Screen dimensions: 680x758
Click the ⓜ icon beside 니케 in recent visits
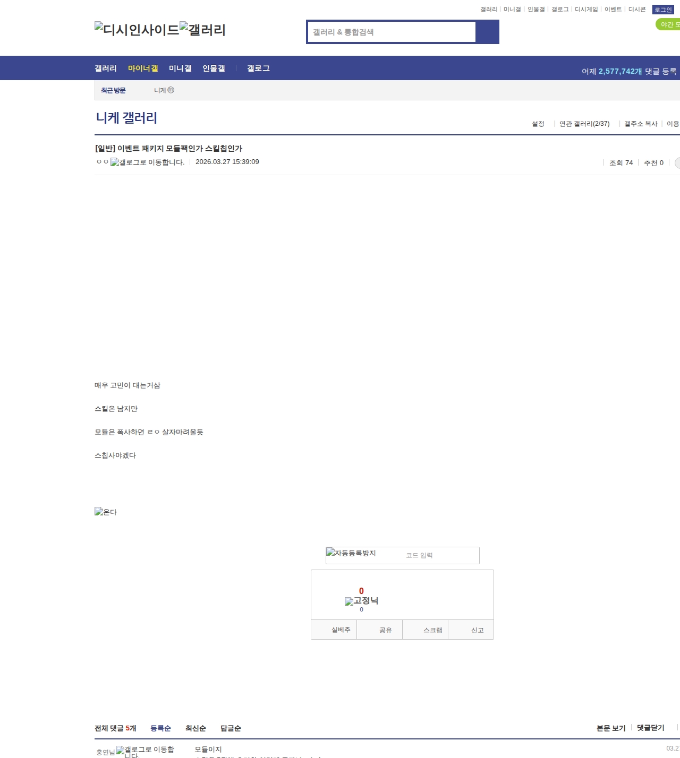coord(171,90)
